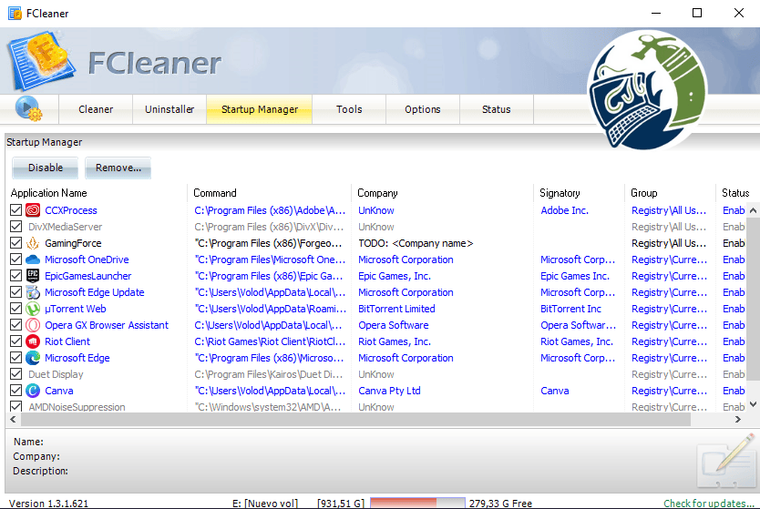Click the Duet Display entry name
Screen dimensions: 760x509
pyautogui.click(x=56, y=374)
